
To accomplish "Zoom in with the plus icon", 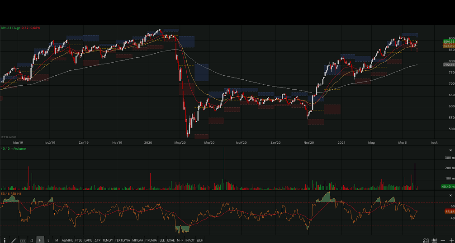I will (451, 240).
